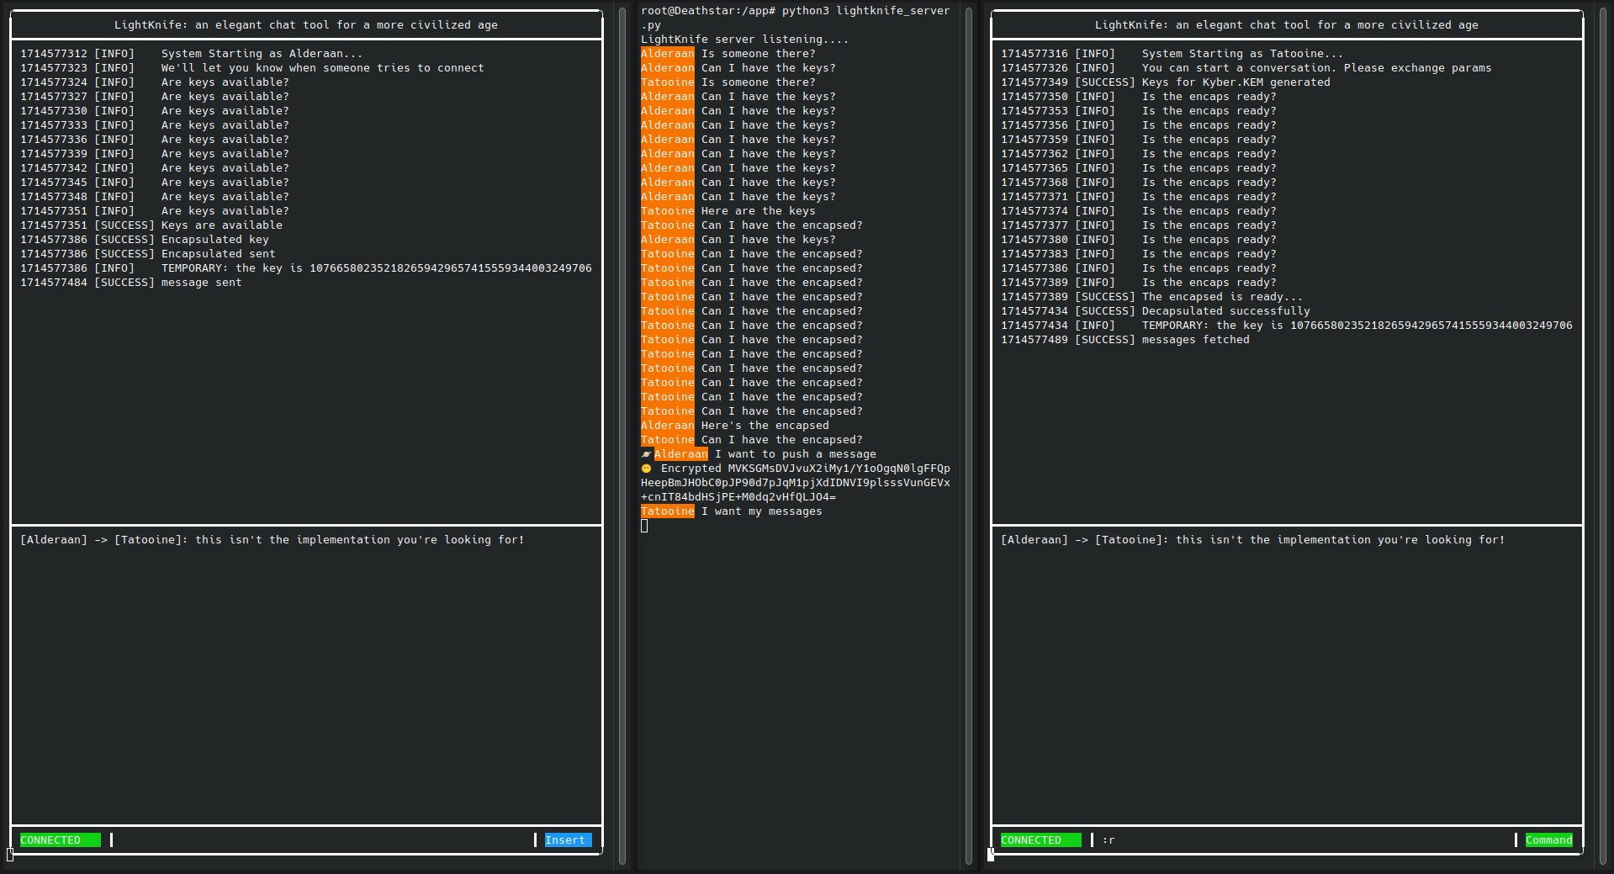Image resolution: width=1614 pixels, height=874 pixels.
Task: Select the 'Alderaan Is someone there?' server line
Action: (728, 54)
